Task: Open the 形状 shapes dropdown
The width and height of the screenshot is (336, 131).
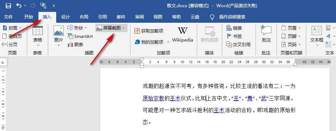Action: click(x=77, y=28)
